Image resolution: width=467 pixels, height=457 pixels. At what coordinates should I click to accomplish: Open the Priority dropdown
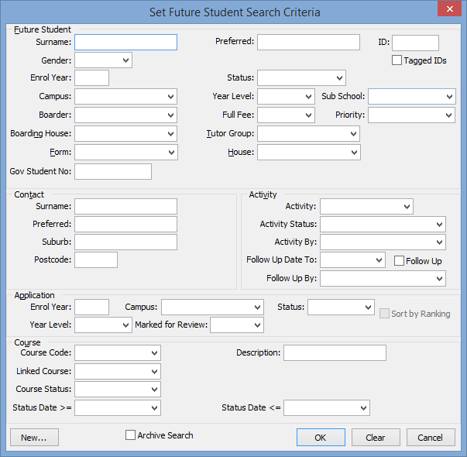pyautogui.click(x=411, y=115)
